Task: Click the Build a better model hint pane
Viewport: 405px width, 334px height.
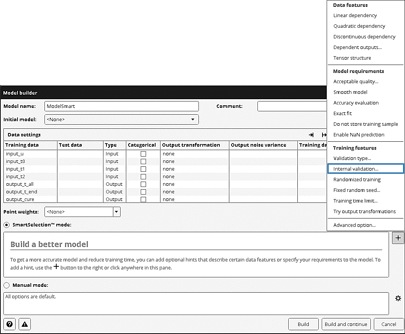Action: (x=196, y=255)
